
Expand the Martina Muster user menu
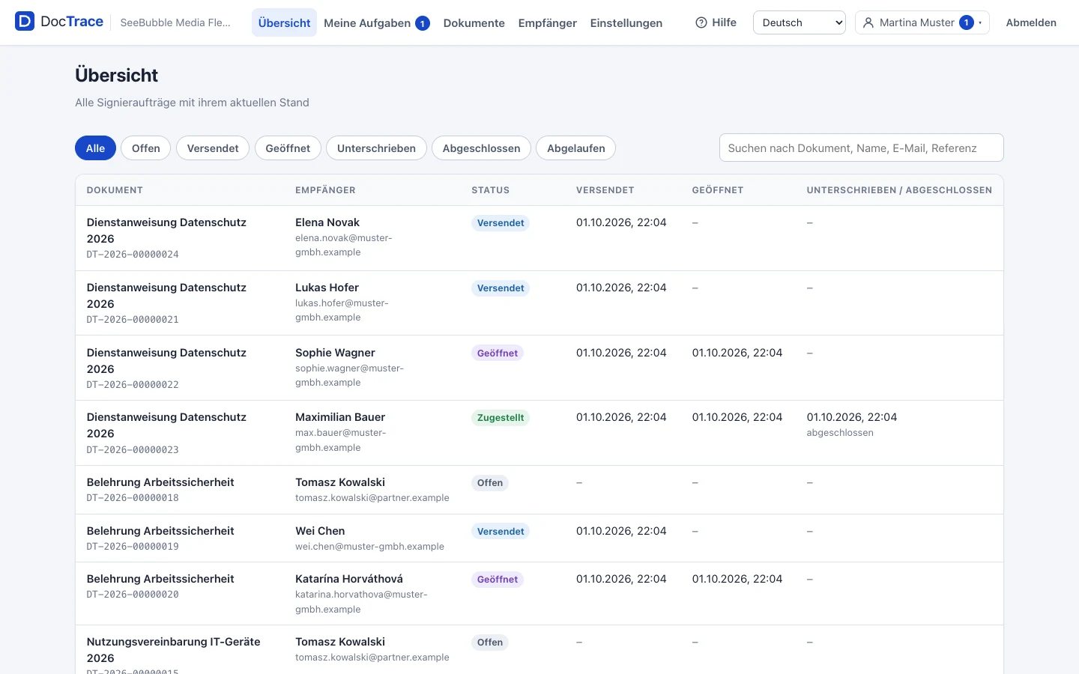tap(922, 22)
